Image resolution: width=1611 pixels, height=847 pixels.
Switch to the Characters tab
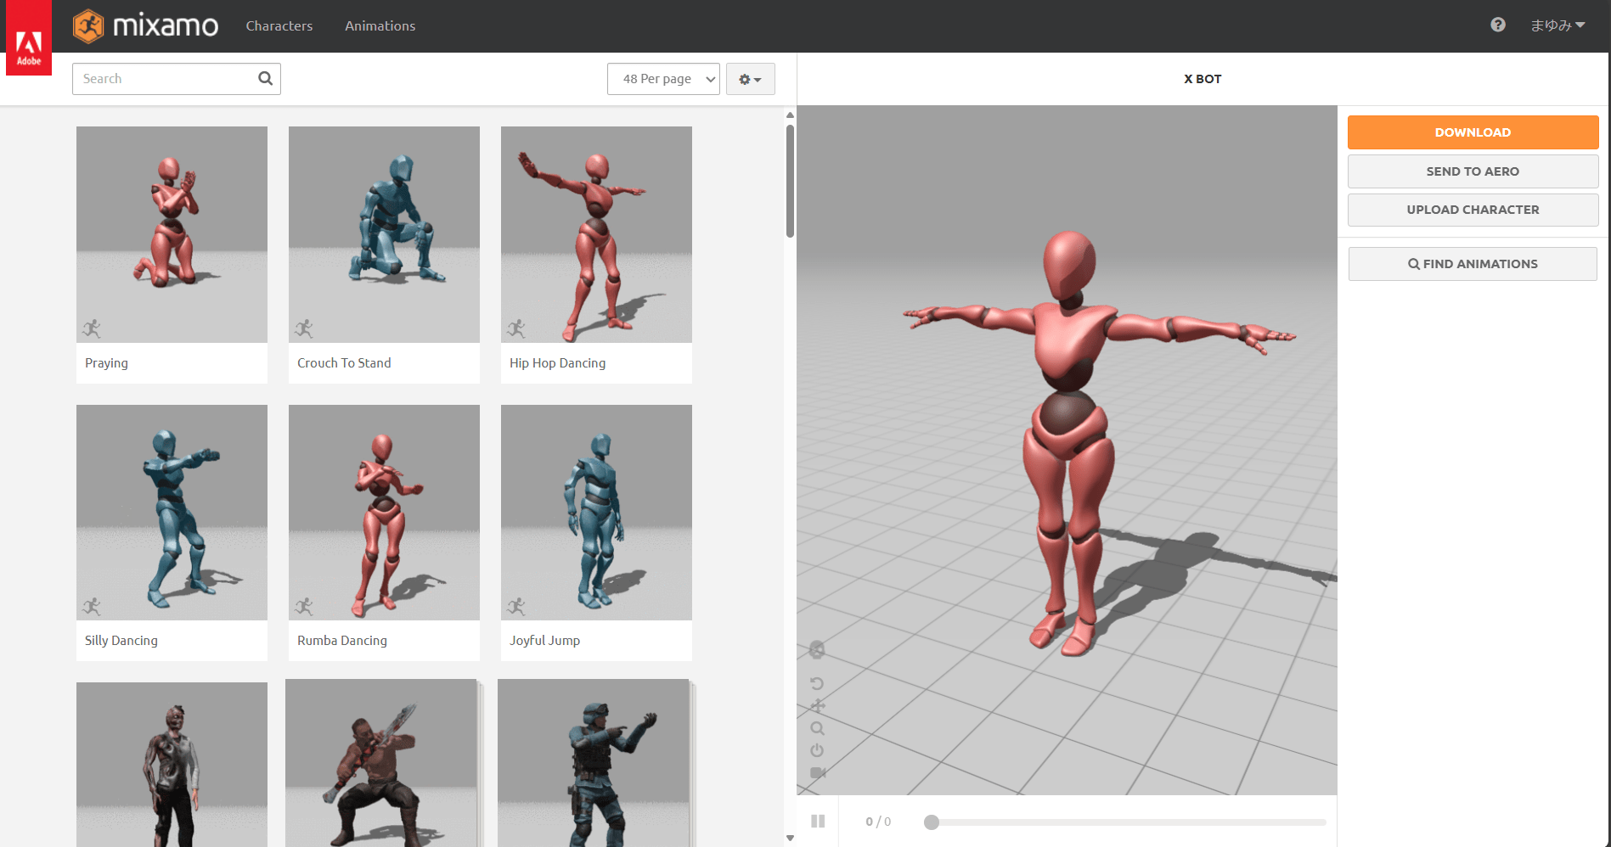279,26
